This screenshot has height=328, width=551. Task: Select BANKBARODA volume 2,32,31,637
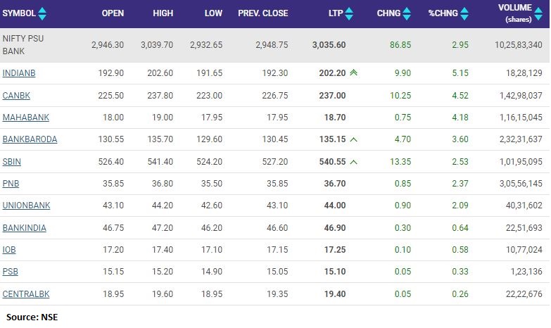point(521,139)
